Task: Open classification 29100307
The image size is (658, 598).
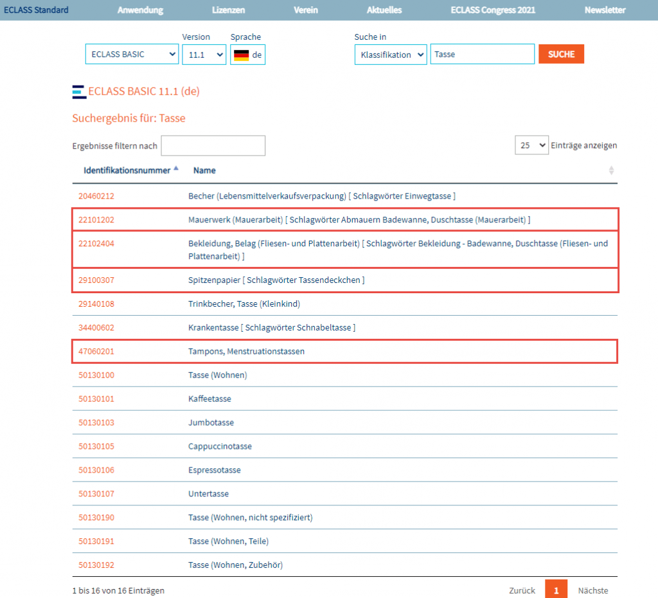Action: [96, 280]
